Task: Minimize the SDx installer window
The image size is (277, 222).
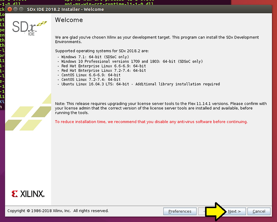Action: tap(16, 9)
